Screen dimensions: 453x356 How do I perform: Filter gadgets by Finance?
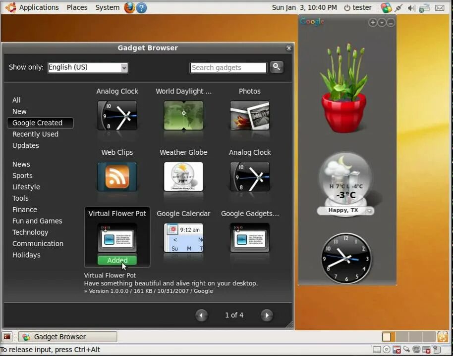[x=25, y=210]
